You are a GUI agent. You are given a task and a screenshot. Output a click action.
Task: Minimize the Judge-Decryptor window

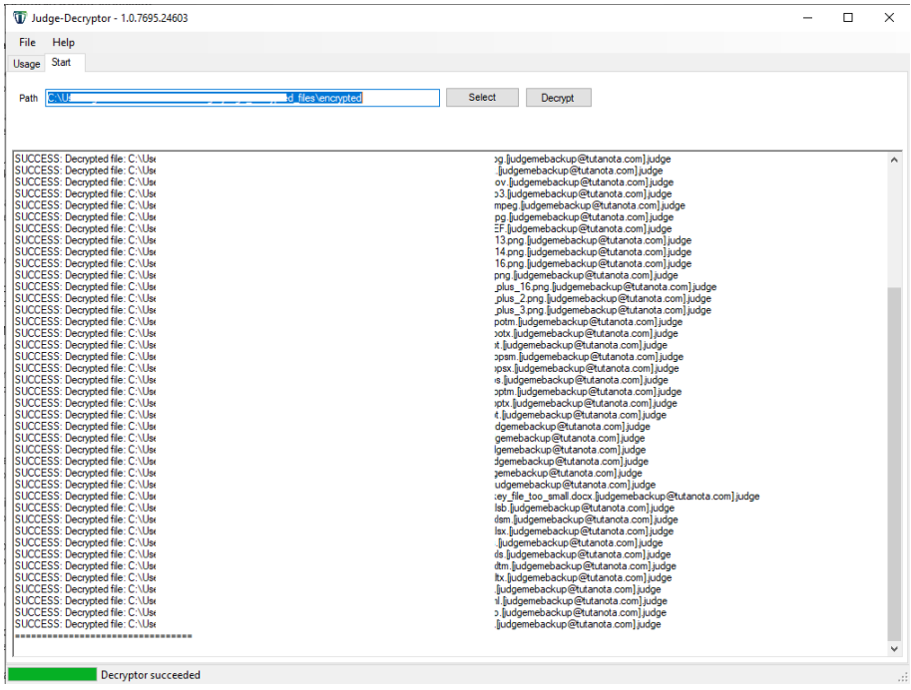tap(802, 18)
